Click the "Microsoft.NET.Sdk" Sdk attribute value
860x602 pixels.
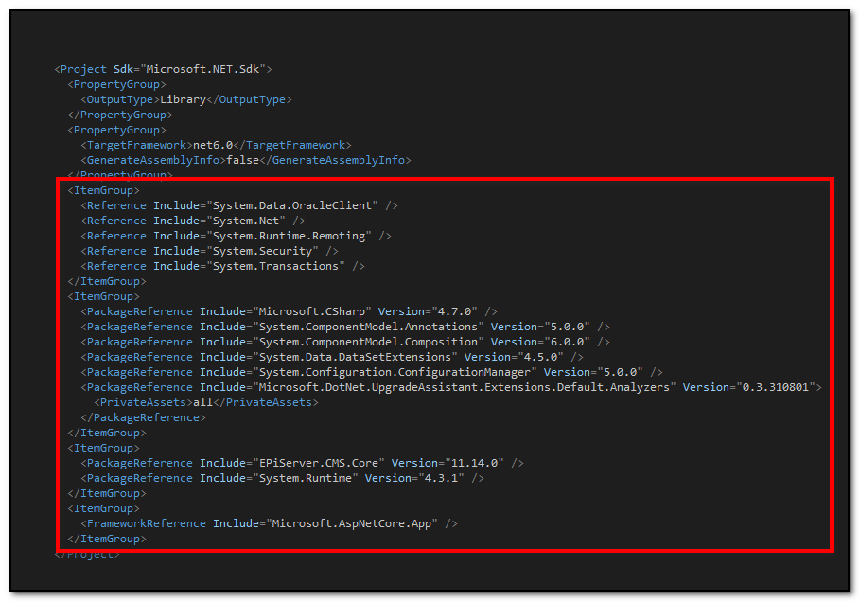click(x=202, y=69)
